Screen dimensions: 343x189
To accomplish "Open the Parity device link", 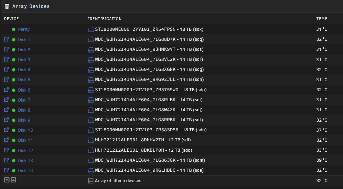I will pos(24,29).
